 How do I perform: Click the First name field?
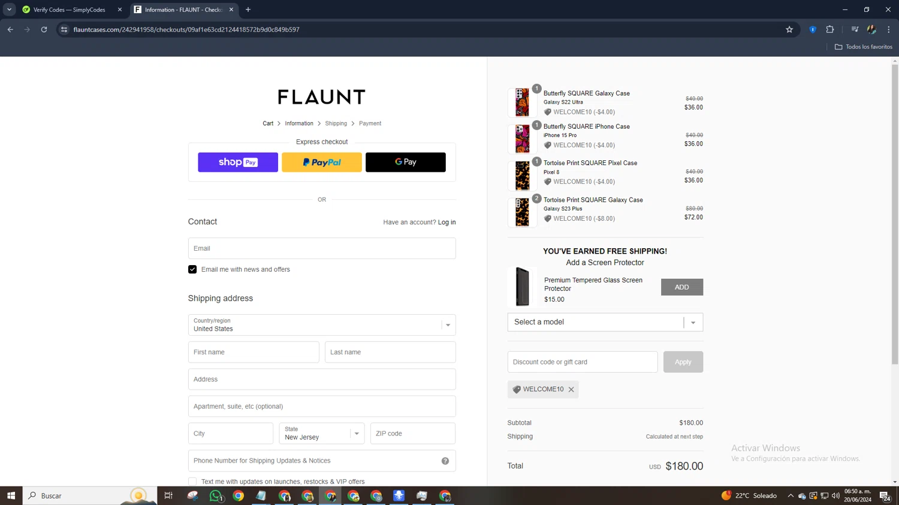254,352
